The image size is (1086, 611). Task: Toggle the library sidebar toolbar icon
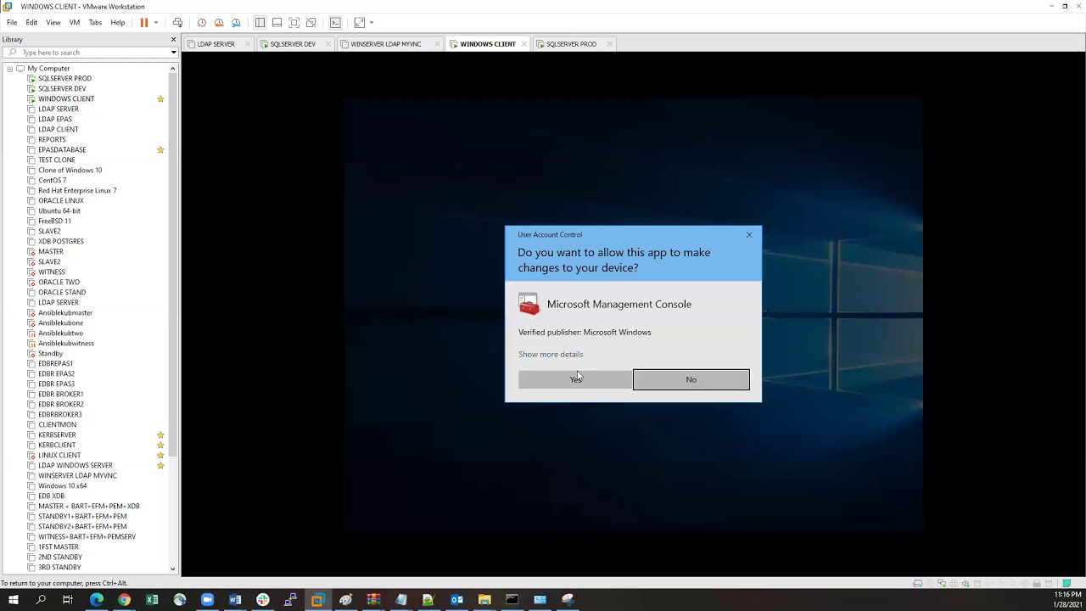[260, 22]
